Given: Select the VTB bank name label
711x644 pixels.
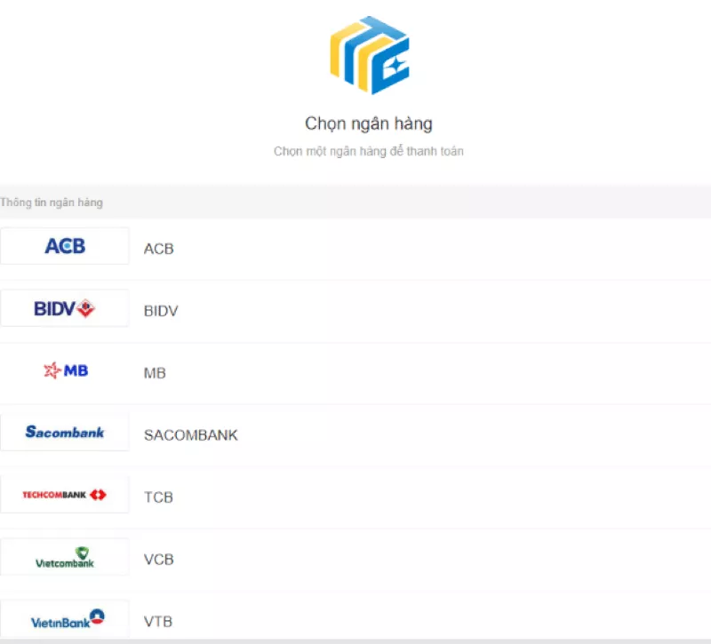Looking at the screenshot, I should click(158, 621).
